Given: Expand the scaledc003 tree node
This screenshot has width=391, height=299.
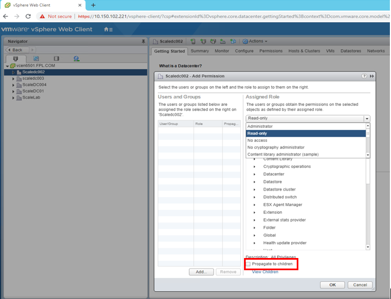Looking at the screenshot, I should [x=13, y=79].
